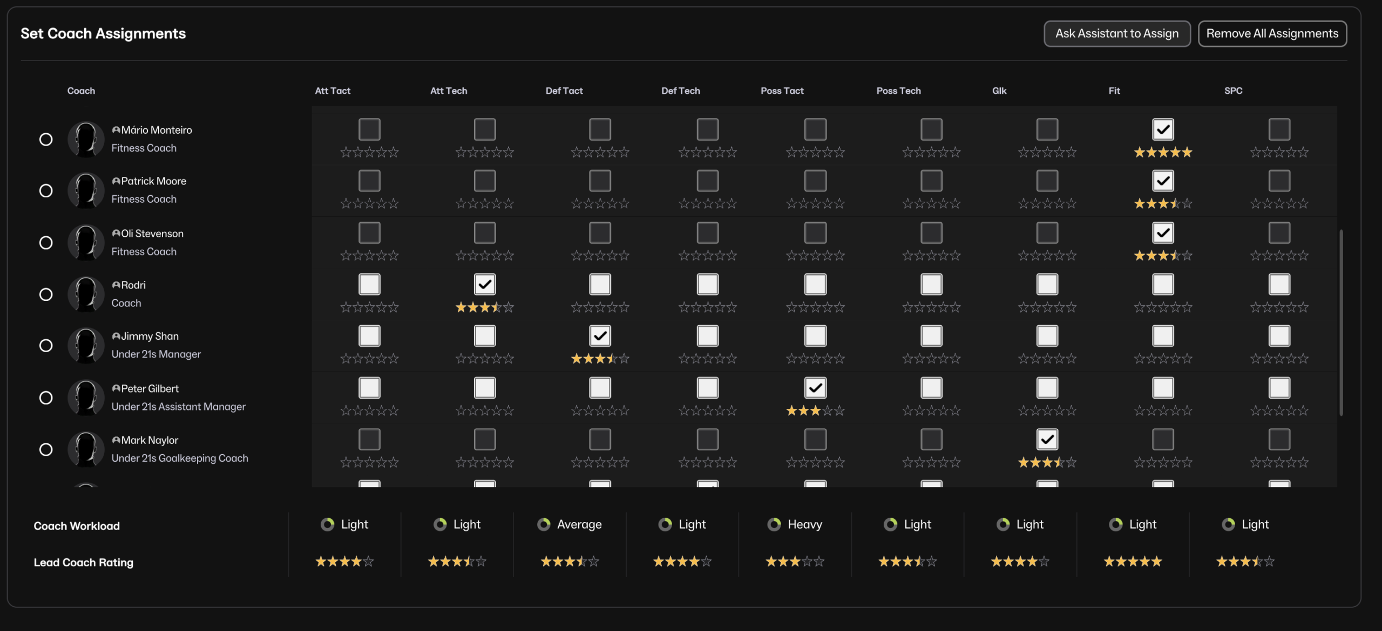This screenshot has height=631, width=1382.
Task: Click the Average workload ring for Def Tact
Action: pos(544,524)
